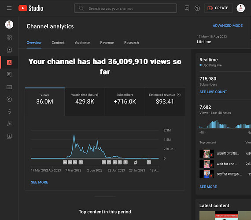Switch to the Revenue tab
The width and height of the screenshot is (251, 220).
pos(107,43)
